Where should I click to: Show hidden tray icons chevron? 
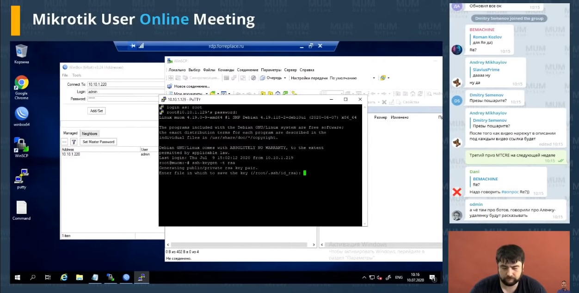click(363, 278)
